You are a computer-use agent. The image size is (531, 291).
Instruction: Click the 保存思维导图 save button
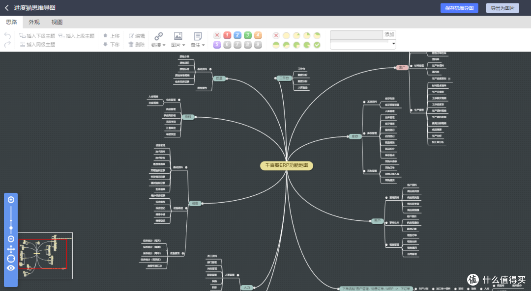[459, 8]
